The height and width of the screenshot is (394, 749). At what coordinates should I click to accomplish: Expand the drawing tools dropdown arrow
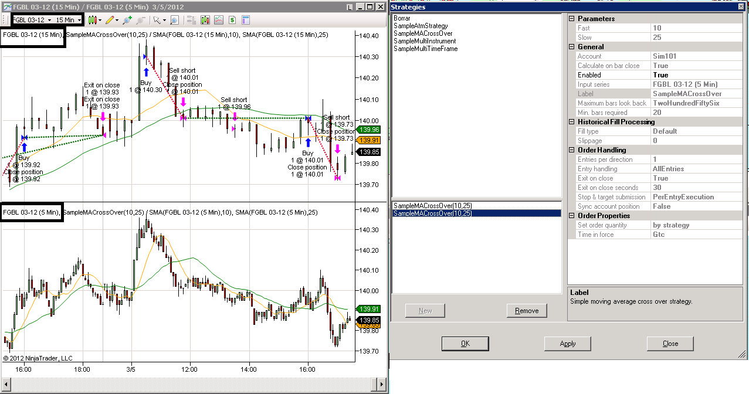pos(117,20)
